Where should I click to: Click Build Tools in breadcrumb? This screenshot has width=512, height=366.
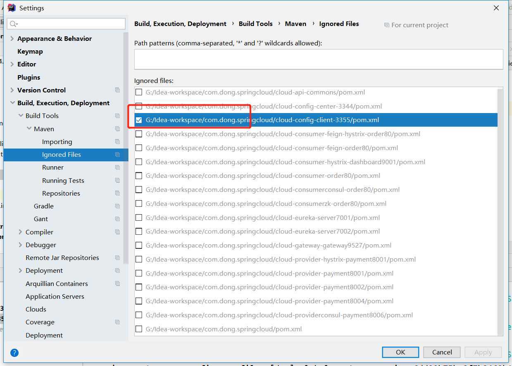click(256, 24)
